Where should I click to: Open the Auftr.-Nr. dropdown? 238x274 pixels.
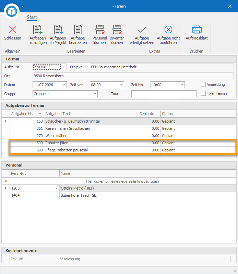coord(64,67)
